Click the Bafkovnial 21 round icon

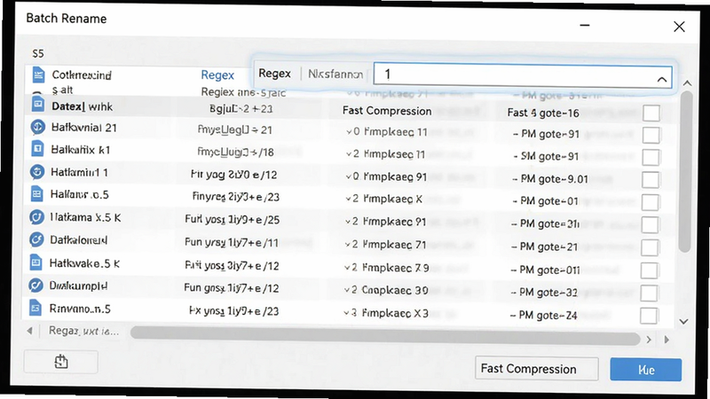pos(37,127)
